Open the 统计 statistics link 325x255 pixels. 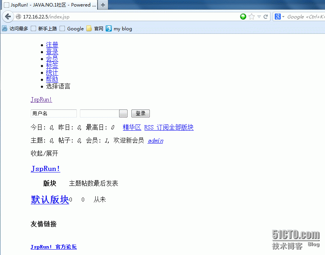(52, 73)
